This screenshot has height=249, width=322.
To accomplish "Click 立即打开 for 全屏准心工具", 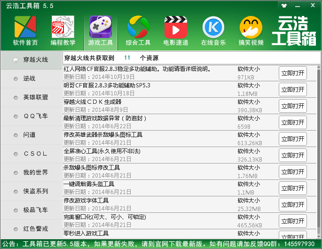I will point(293,155).
